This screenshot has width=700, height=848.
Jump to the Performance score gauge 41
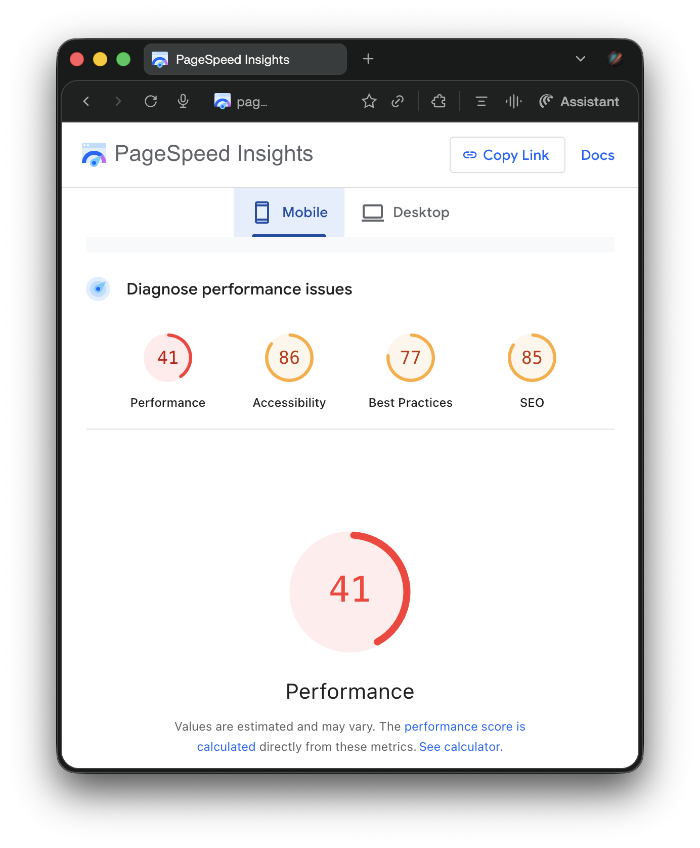tap(168, 358)
